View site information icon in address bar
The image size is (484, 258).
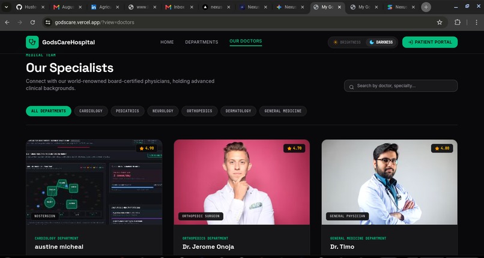(x=47, y=22)
